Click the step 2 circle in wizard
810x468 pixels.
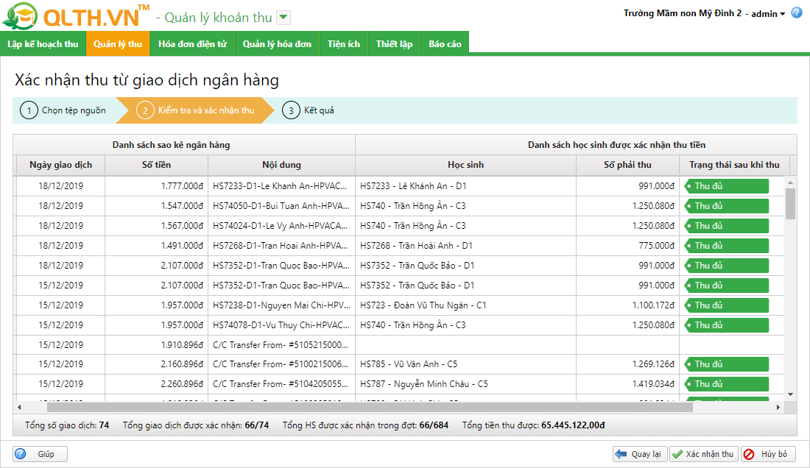[145, 111]
